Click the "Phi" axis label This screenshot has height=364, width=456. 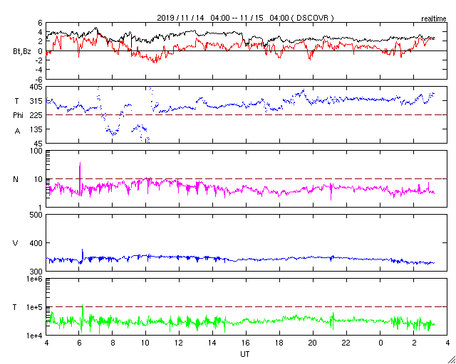18,116
